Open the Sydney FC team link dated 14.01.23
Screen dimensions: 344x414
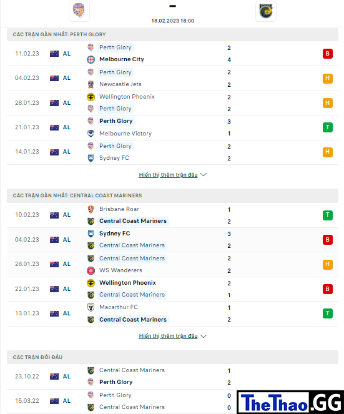(x=114, y=158)
